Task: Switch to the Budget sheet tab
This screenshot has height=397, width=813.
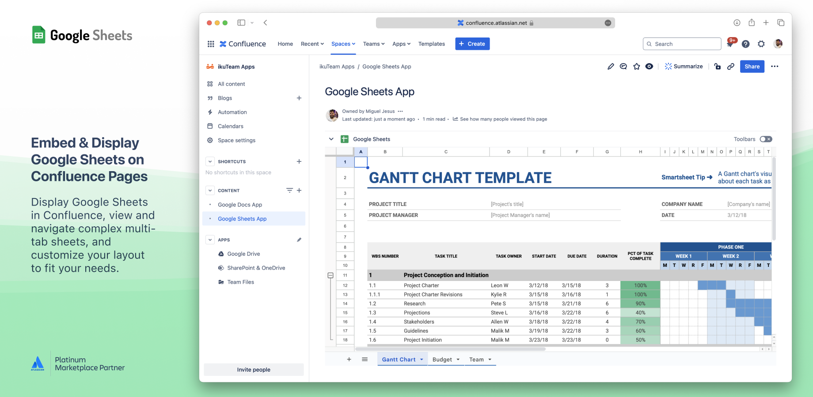Action: [x=442, y=359]
